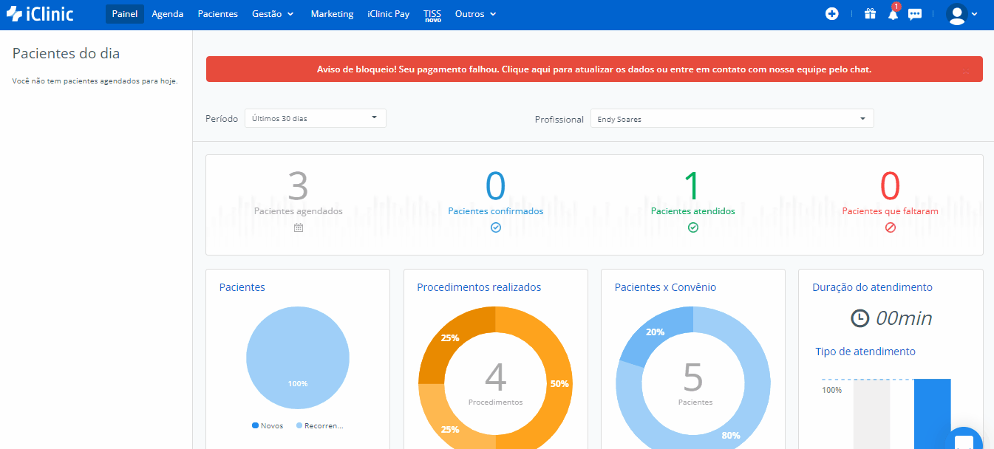Click the plus quick-add icon in top bar
Image resolution: width=994 pixels, height=449 pixels.
[x=832, y=14]
